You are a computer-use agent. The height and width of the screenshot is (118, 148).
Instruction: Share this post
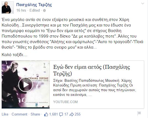coord(35,114)
